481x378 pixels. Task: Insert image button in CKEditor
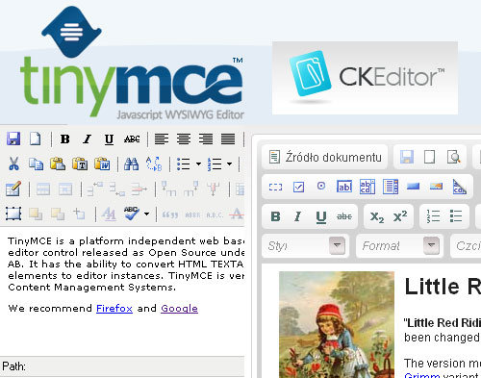point(436,187)
